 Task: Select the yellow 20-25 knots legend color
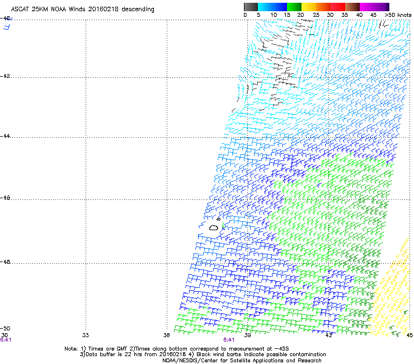(x=309, y=7)
